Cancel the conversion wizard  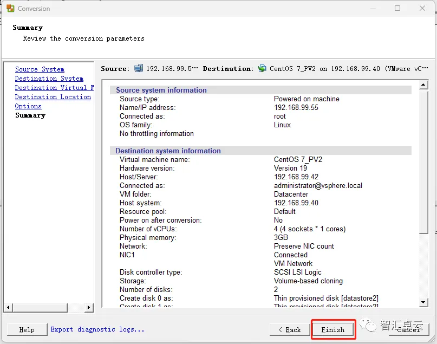[409, 330]
